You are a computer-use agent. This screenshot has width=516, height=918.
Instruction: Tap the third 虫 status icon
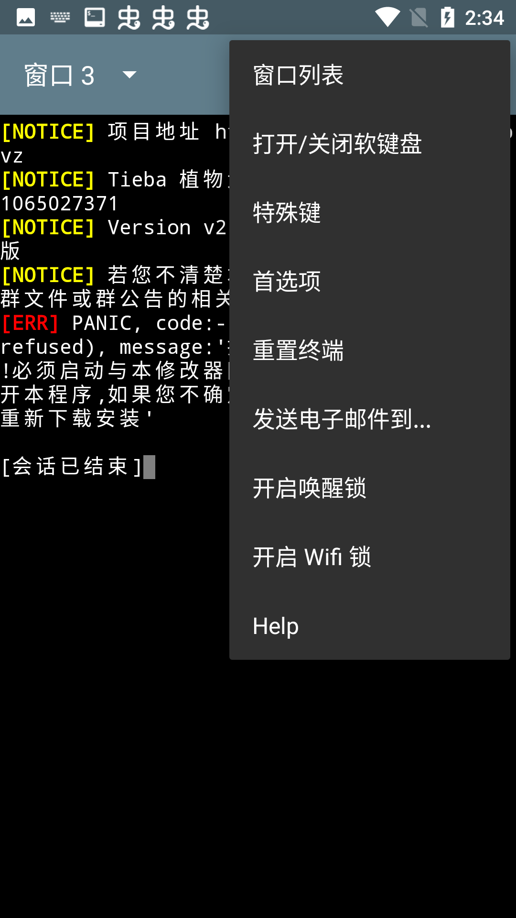coord(198,18)
